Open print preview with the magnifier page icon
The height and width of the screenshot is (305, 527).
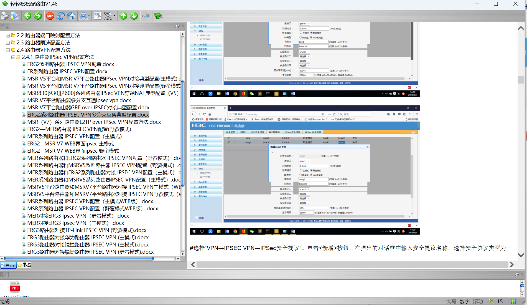[x=15, y=16]
